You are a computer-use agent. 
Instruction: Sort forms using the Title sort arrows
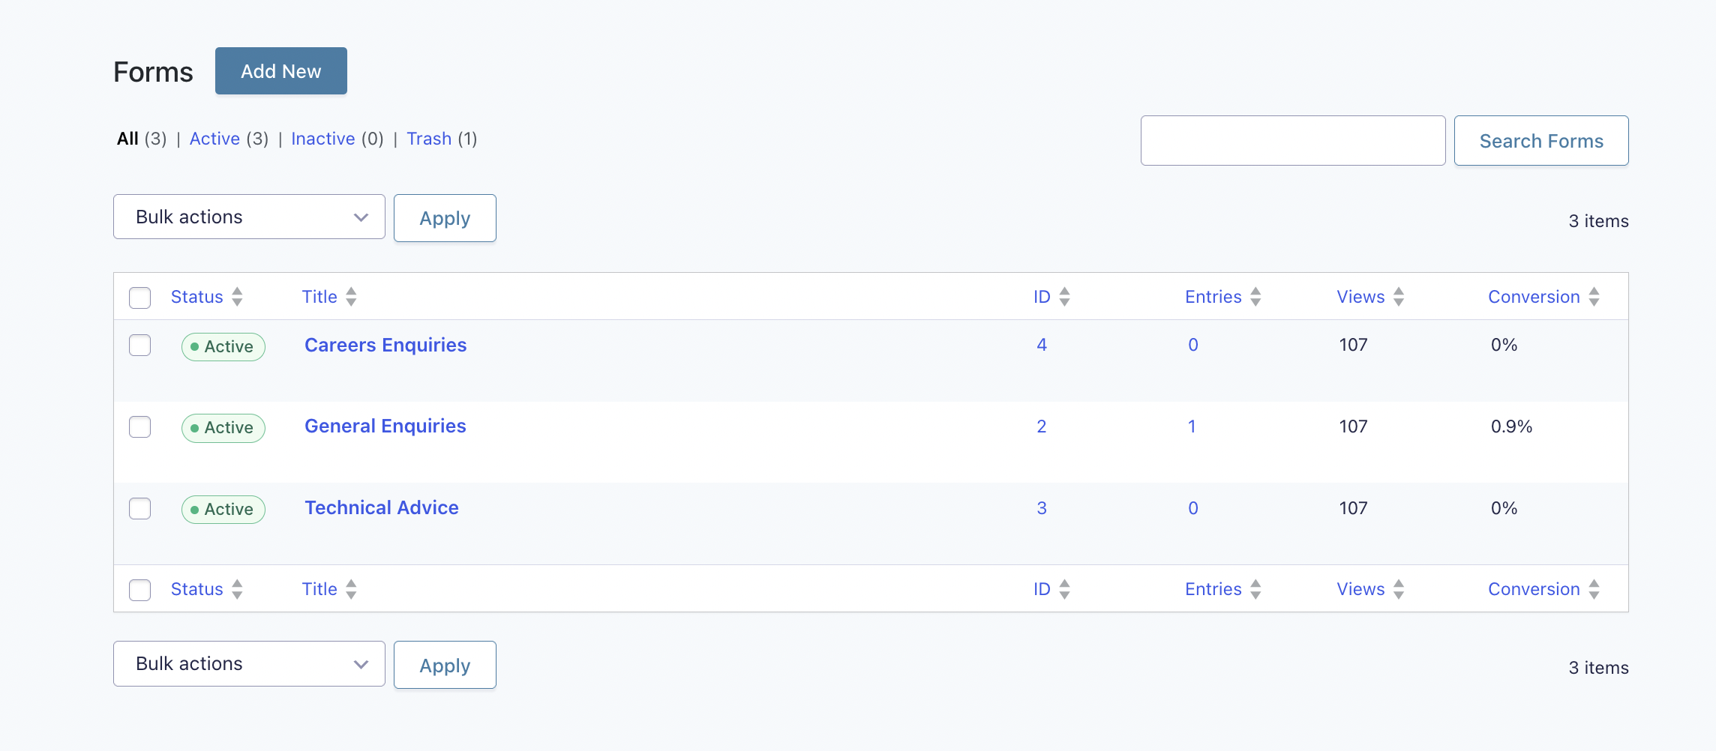352,297
